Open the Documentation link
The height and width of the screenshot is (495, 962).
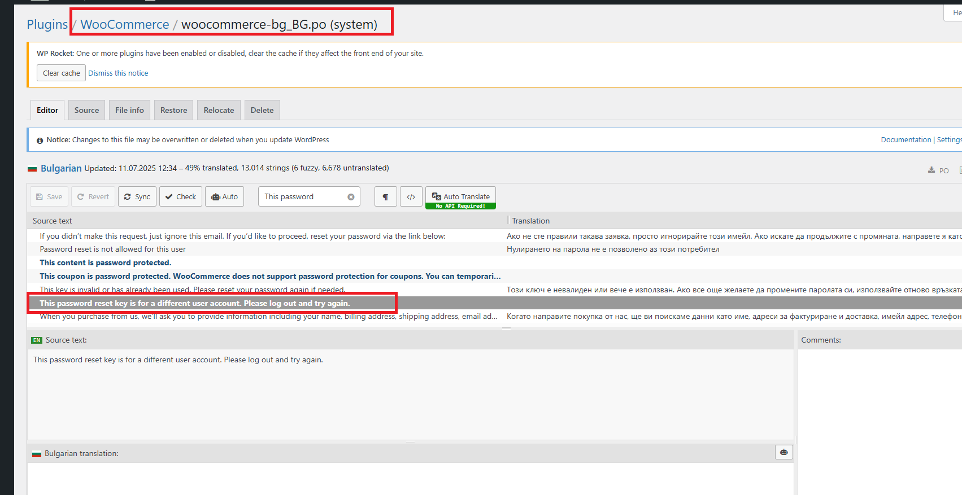(906, 140)
